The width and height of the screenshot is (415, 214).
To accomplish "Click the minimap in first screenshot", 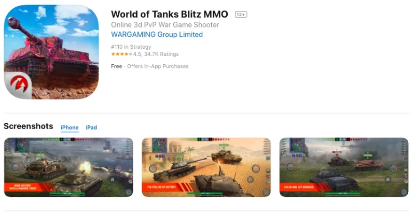I will click(x=22, y=145).
